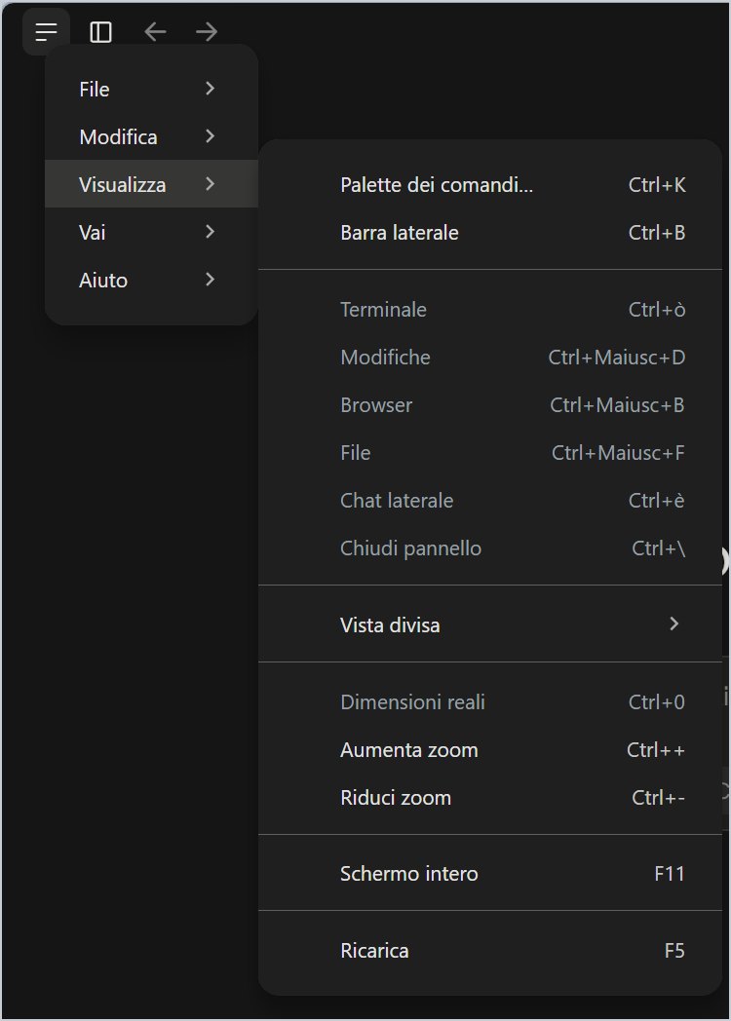The height and width of the screenshot is (1021, 731).
Task: Select the Modifiche entry
Action: (490, 357)
